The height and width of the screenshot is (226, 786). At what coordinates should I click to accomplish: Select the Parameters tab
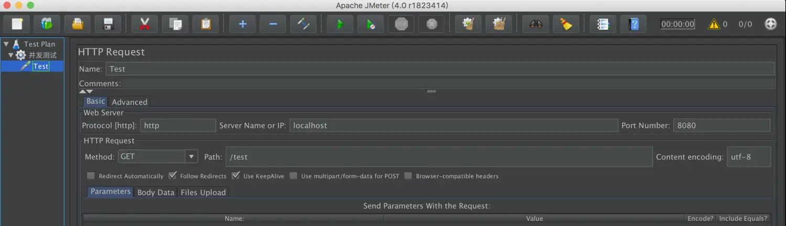(111, 192)
